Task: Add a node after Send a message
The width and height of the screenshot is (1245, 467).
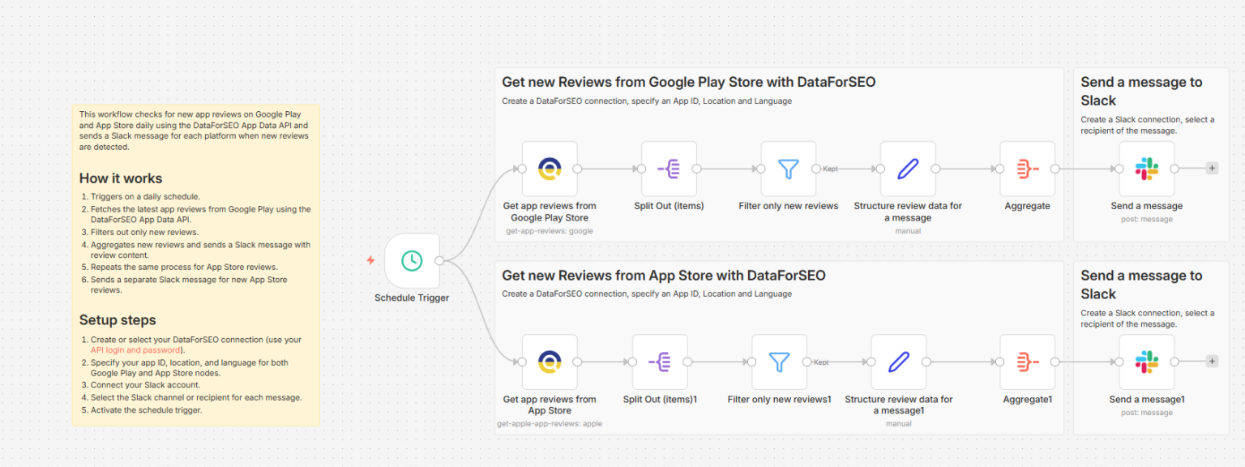Action: click(x=1212, y=169)
